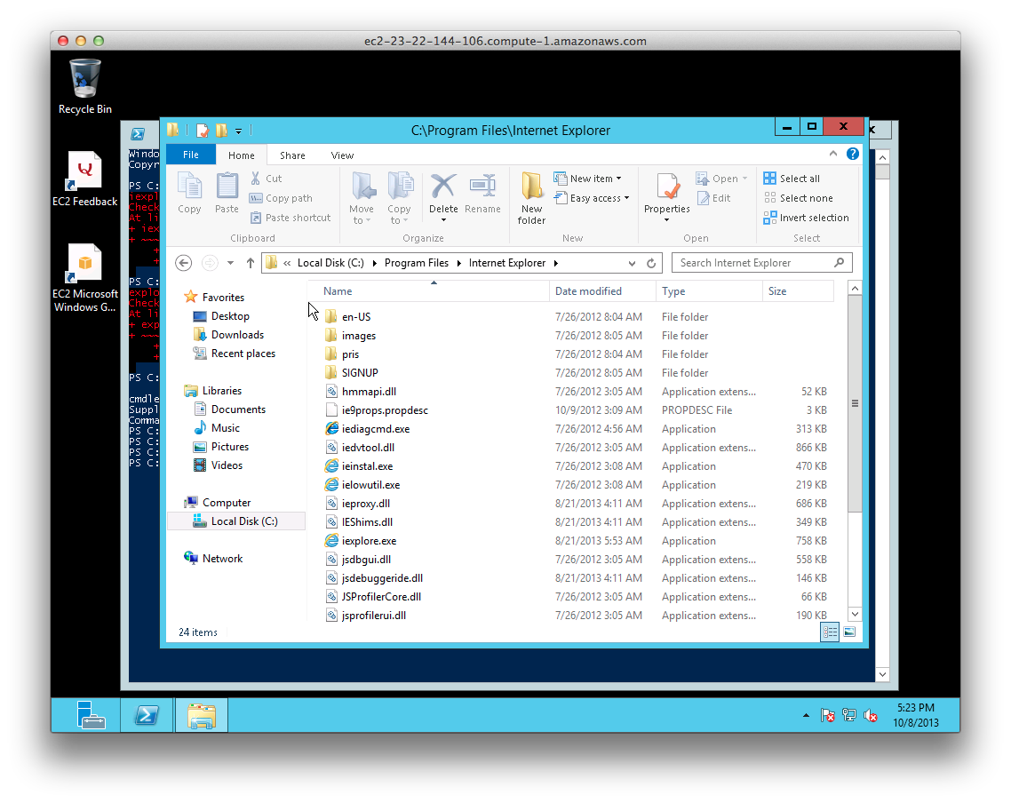
Task: Sort by the Size column header
Action: 798,291
